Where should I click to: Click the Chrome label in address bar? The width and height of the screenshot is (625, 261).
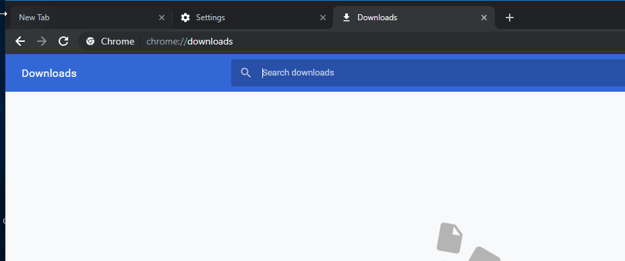(x=117, y=41)
